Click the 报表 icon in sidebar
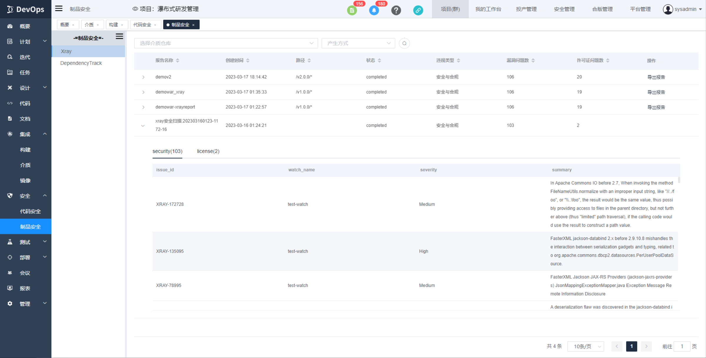This screenshot has height=358, width=706. coord(10,288)
